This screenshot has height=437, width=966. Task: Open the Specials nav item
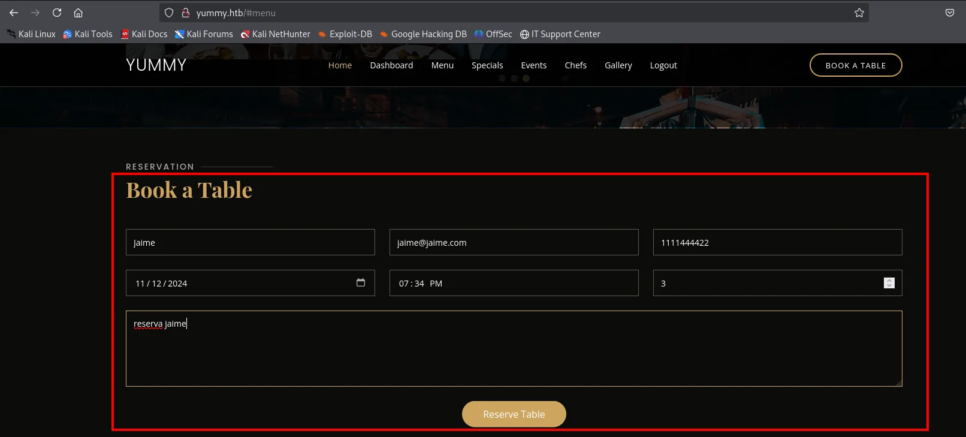(487, 65)
